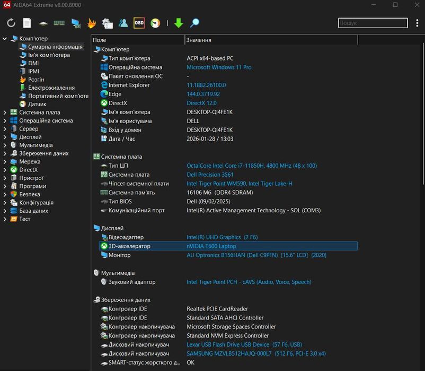Open OSD panel settings icon
This screenshot has width=425, height=371.
click(139, 23)
